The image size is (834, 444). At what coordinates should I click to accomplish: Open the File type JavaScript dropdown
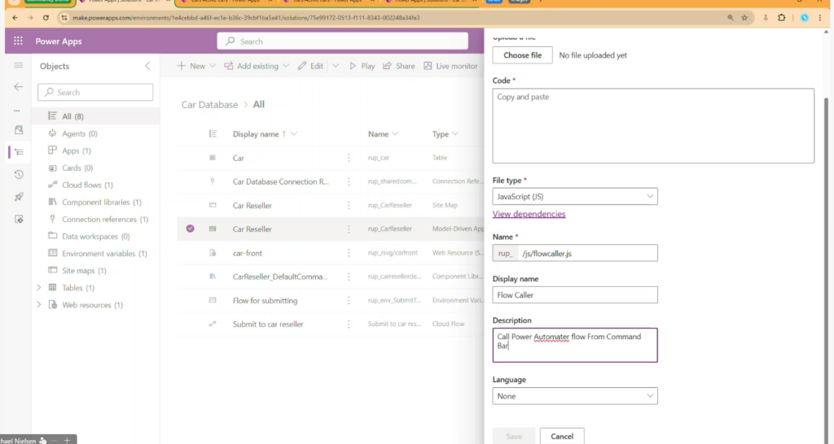tap(575, 196)
